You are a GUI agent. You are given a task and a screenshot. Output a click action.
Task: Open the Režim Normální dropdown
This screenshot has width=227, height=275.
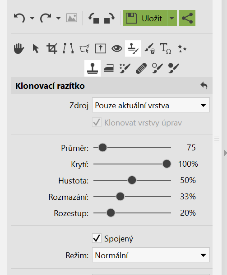[x=151, y=255]
